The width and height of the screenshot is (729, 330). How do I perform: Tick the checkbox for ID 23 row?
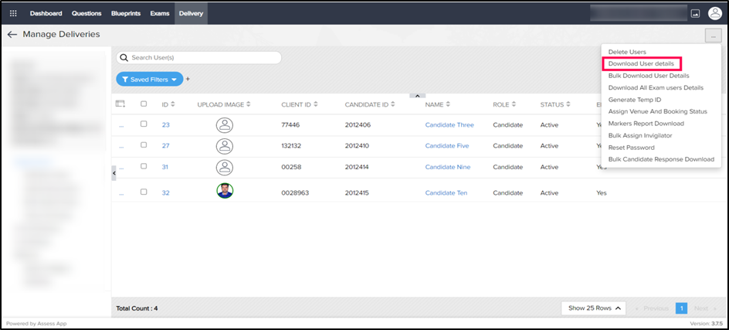click(144, 124)
